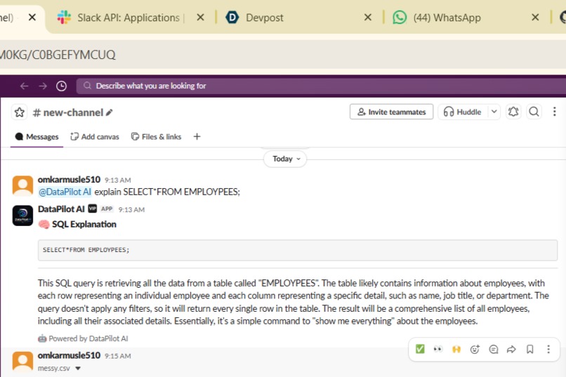React with eyes emoji
Viewport: 566px width, 377px height.
click(x=438, y=349)
